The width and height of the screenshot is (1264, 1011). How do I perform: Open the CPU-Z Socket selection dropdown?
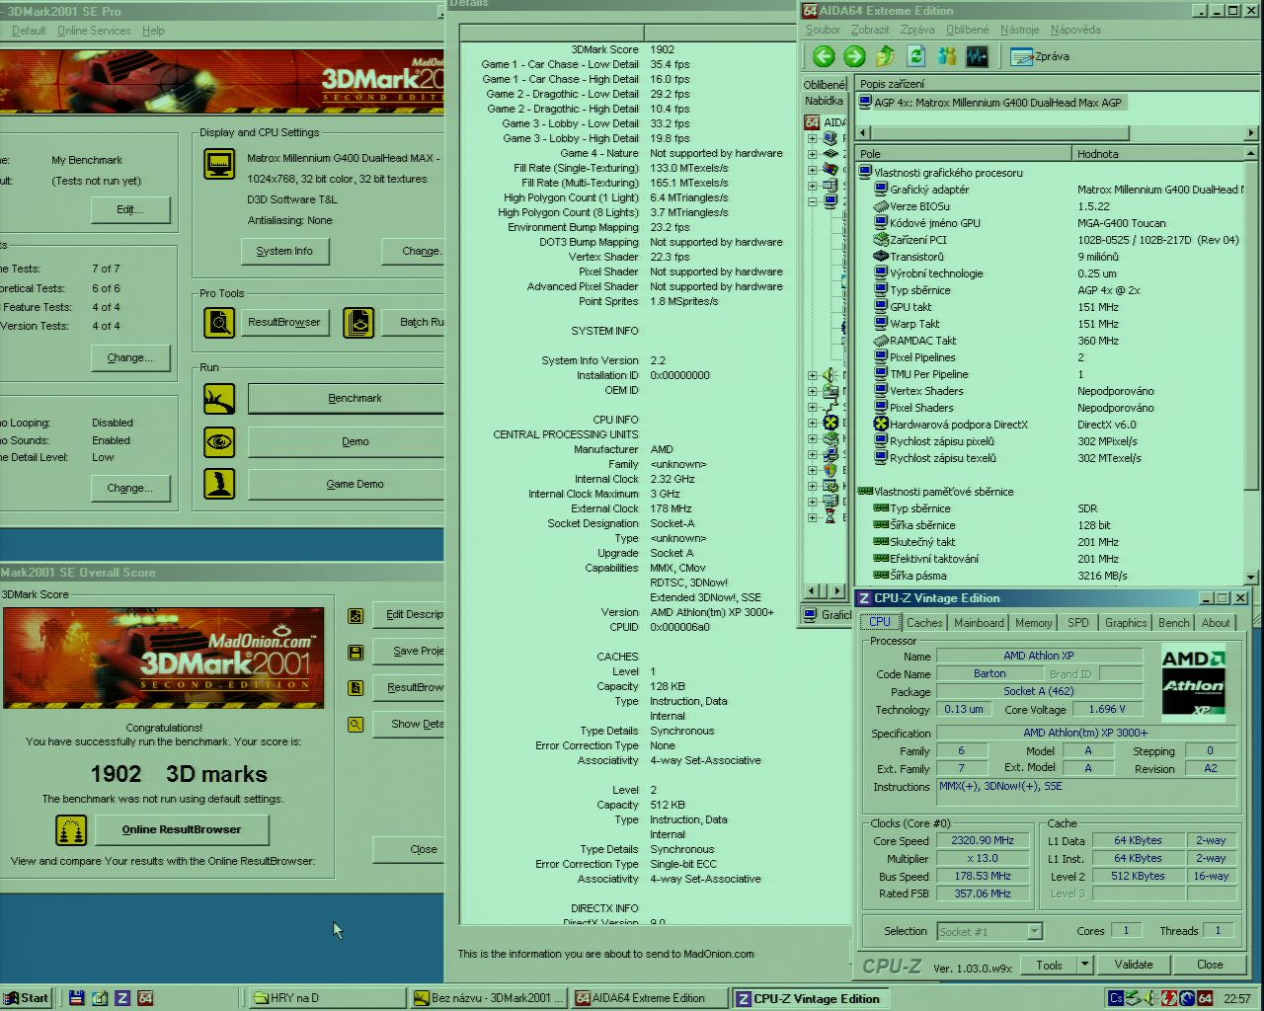[x=1034, y=931]
